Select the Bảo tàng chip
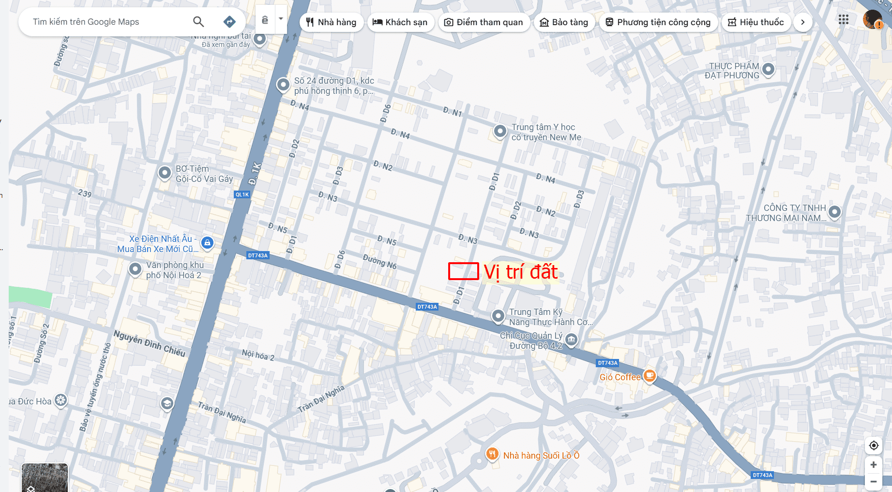The height and width of the screenshot is (492, 892). pos(564,22)
